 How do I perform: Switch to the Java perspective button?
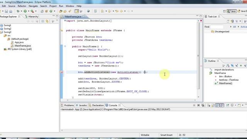232,11
